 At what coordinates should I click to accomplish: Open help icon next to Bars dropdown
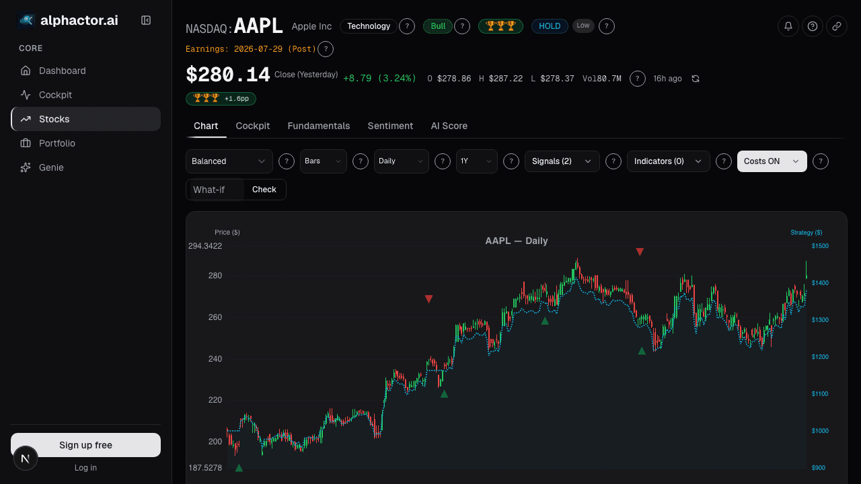(x=361, y=161)
